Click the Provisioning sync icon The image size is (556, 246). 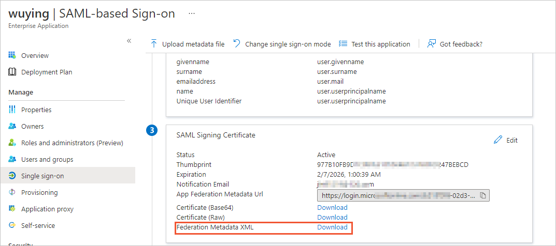(12, 192)
